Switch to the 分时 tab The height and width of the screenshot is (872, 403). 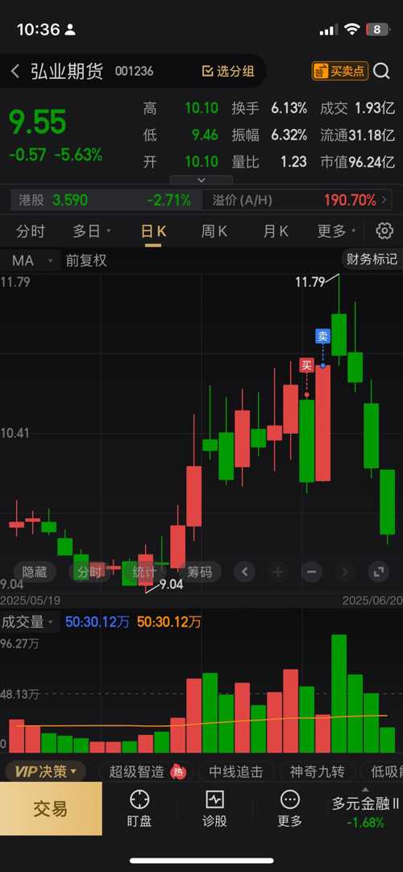[x=31, y=231]
